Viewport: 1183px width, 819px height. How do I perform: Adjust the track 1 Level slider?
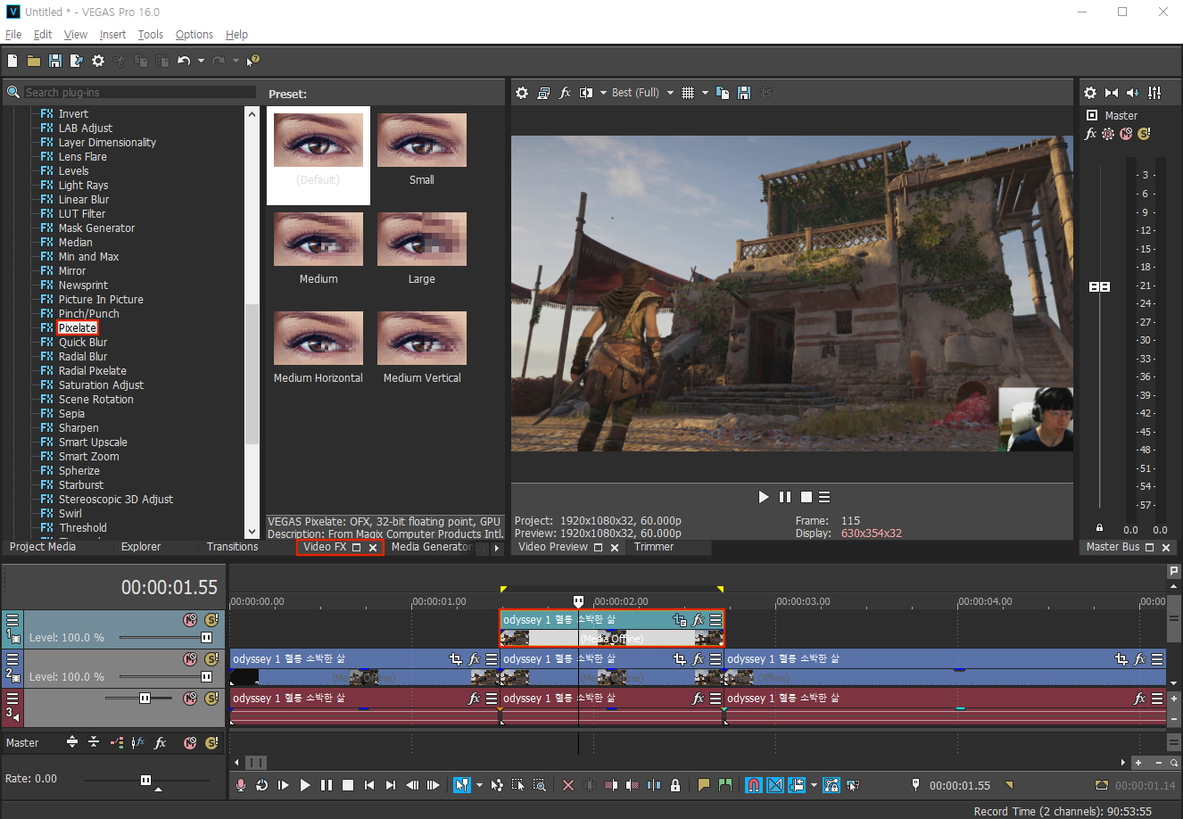point(207,637)
